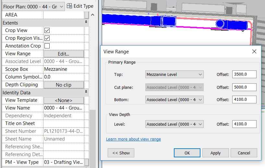Close the View Range dialog
Image resolution: width=265 pixels, height=168 pixels.
click(254, 51)
